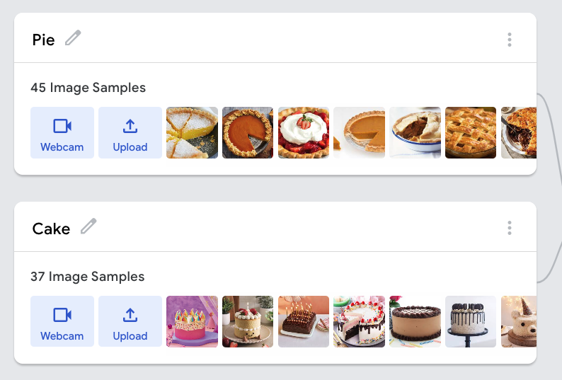The height and width of the screenshot is (380, 562).
Task: Select the chocolate cake with candles thumbnail
Action: click(x=304, y=321)
